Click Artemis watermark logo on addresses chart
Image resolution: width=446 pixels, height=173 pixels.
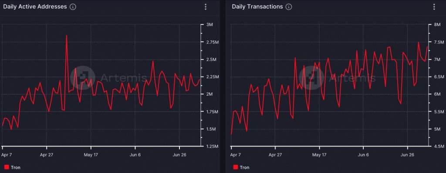82,77
